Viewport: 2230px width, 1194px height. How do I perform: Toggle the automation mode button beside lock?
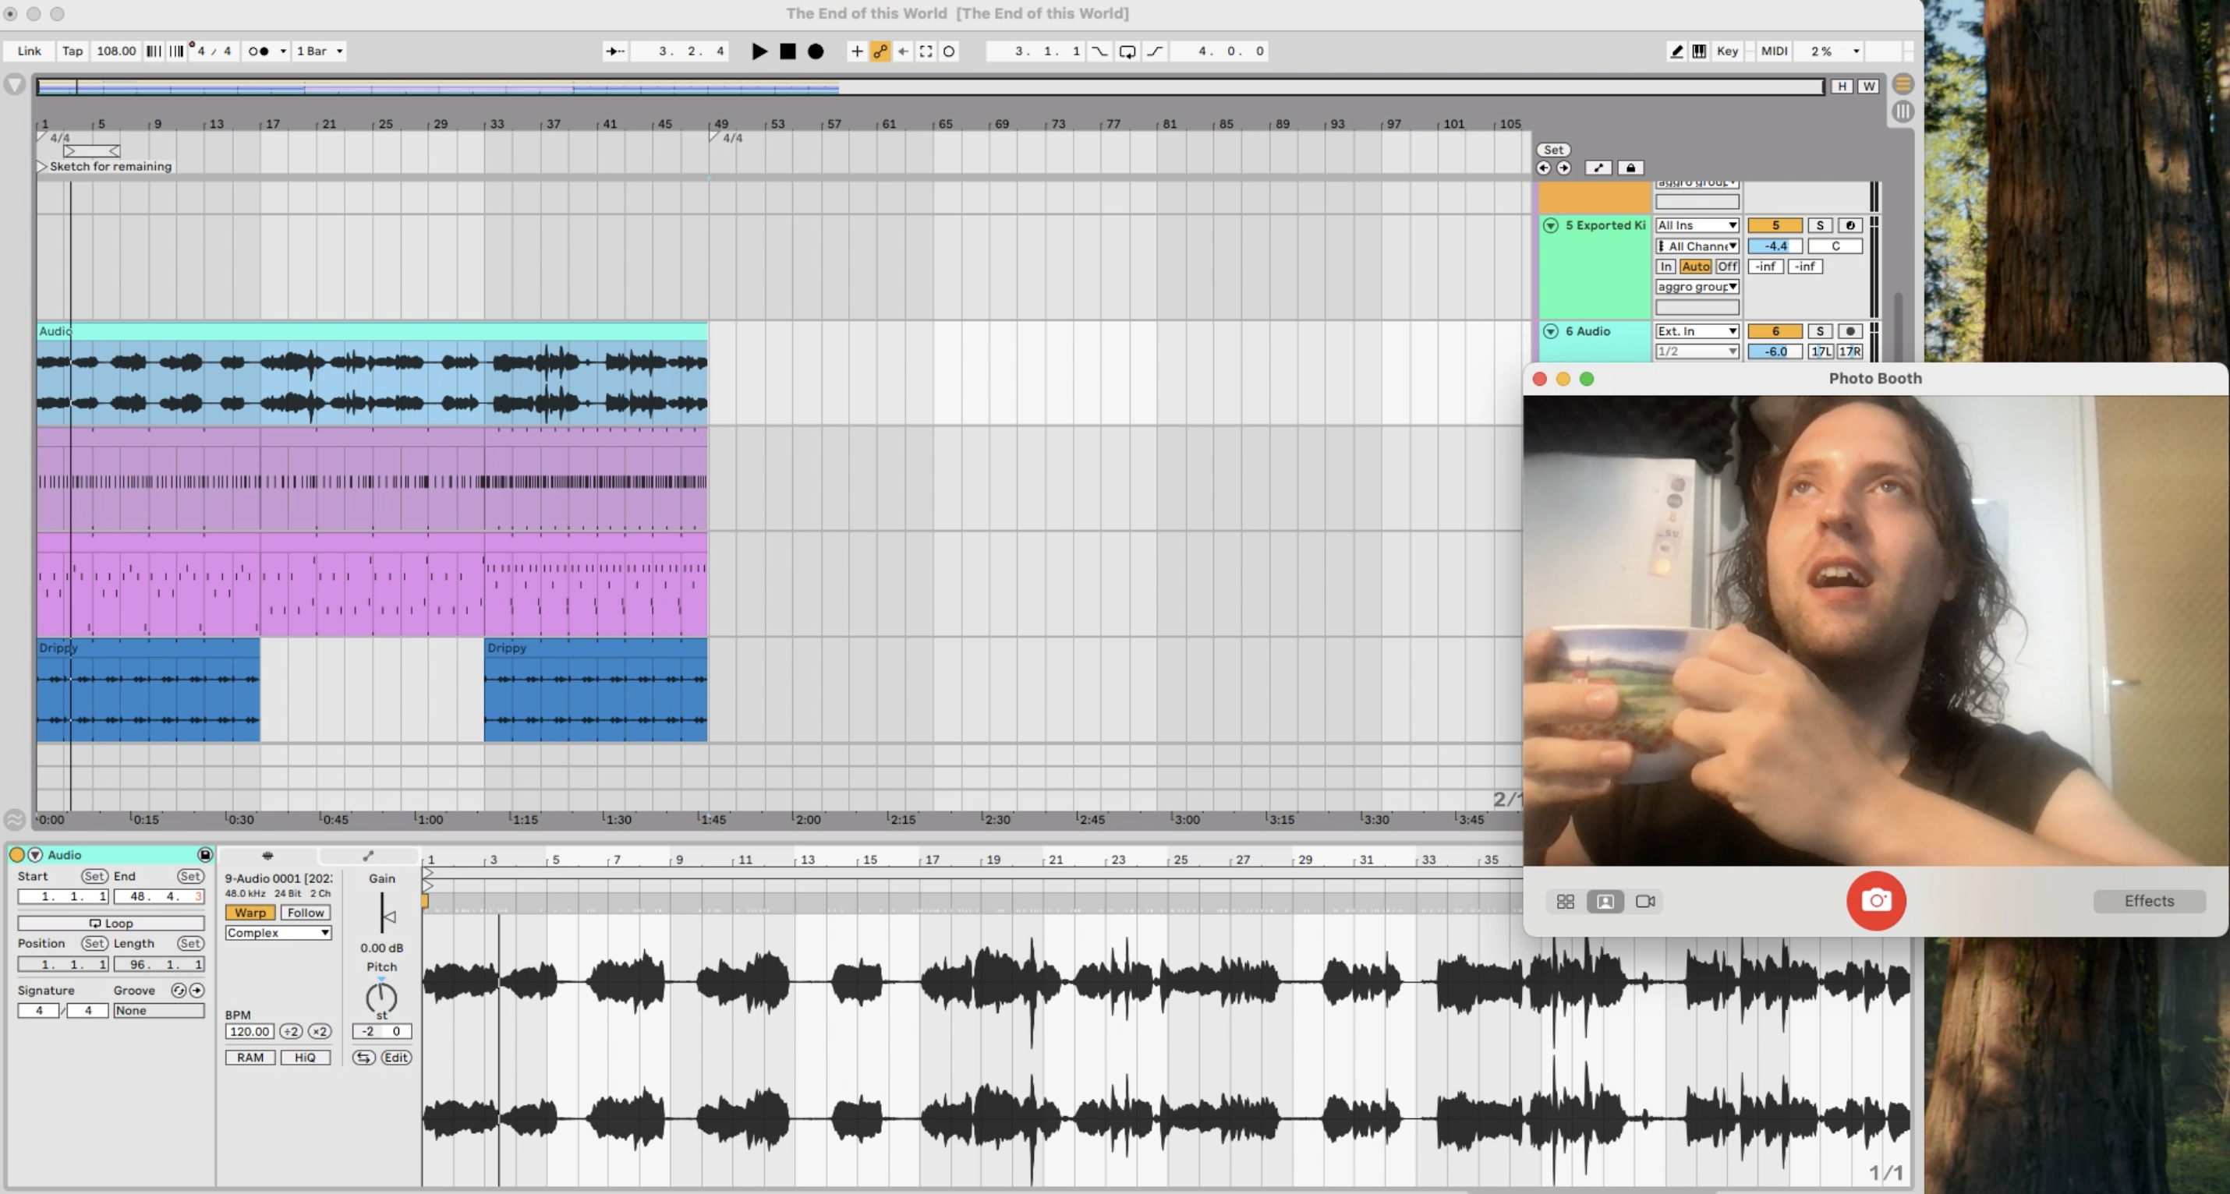(1598, 168)
